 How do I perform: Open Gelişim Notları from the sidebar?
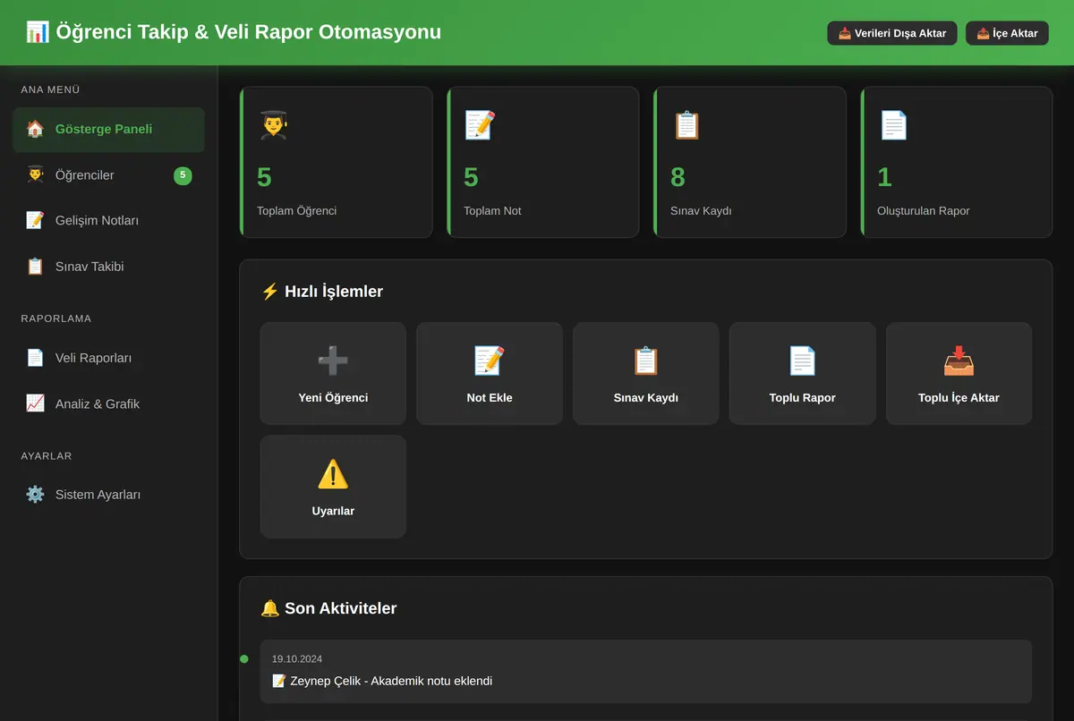point(108,220)
